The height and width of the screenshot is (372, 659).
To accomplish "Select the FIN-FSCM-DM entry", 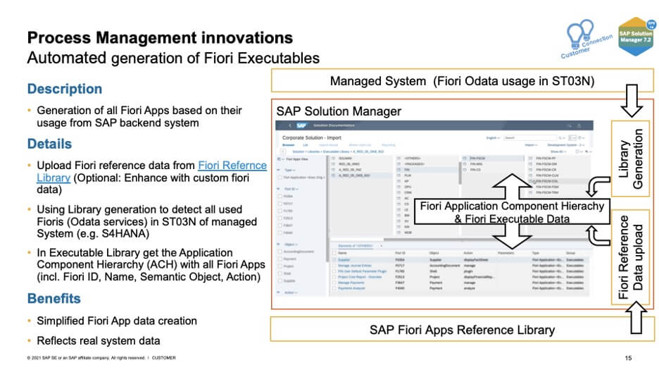I will [547, 164].
